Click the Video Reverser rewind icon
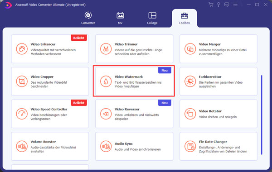 pos(106,114)
